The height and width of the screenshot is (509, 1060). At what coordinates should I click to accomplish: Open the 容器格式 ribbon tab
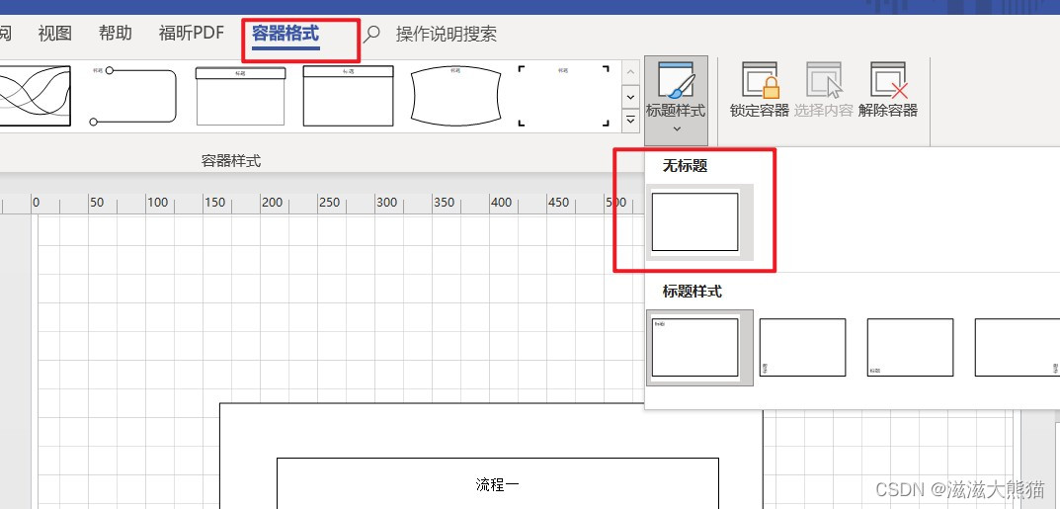click(x=285, y=34)
